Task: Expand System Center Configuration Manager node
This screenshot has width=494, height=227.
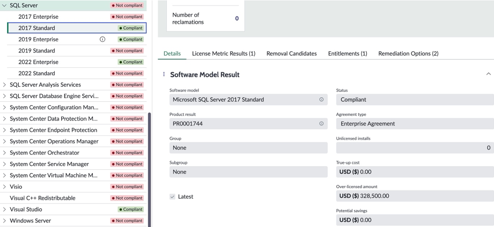Action: (x=4, y=107)
